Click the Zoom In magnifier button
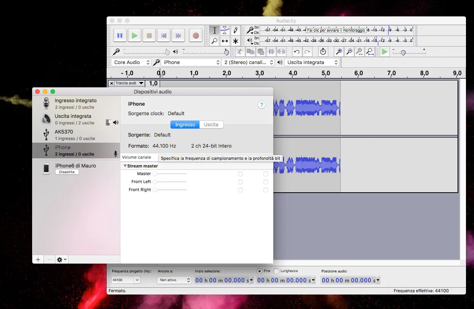Image resolution: width=474 pixels, height=309 pixels. coord(339,51)
